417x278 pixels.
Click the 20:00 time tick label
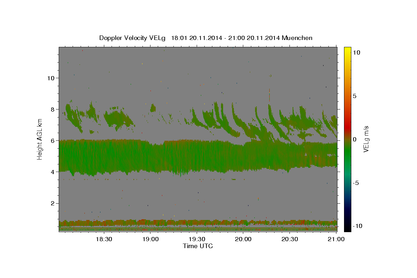click(243, 239)
